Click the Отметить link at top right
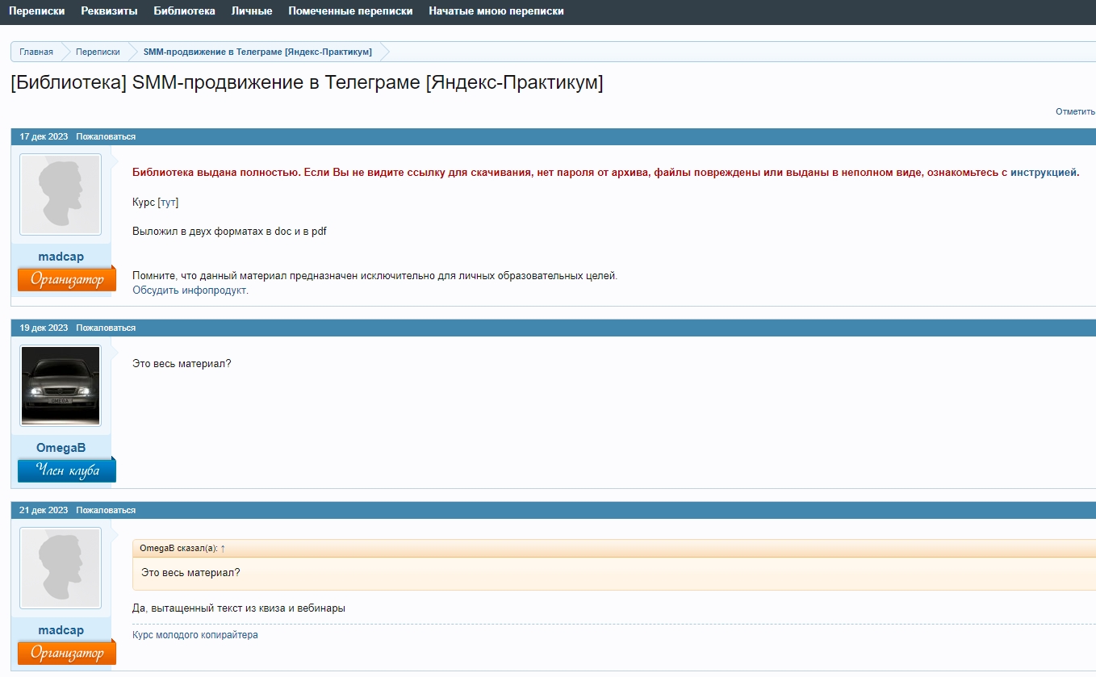 point(1075,111)
